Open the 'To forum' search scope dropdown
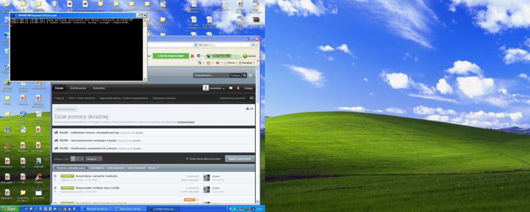 click(x=235, y=76)
